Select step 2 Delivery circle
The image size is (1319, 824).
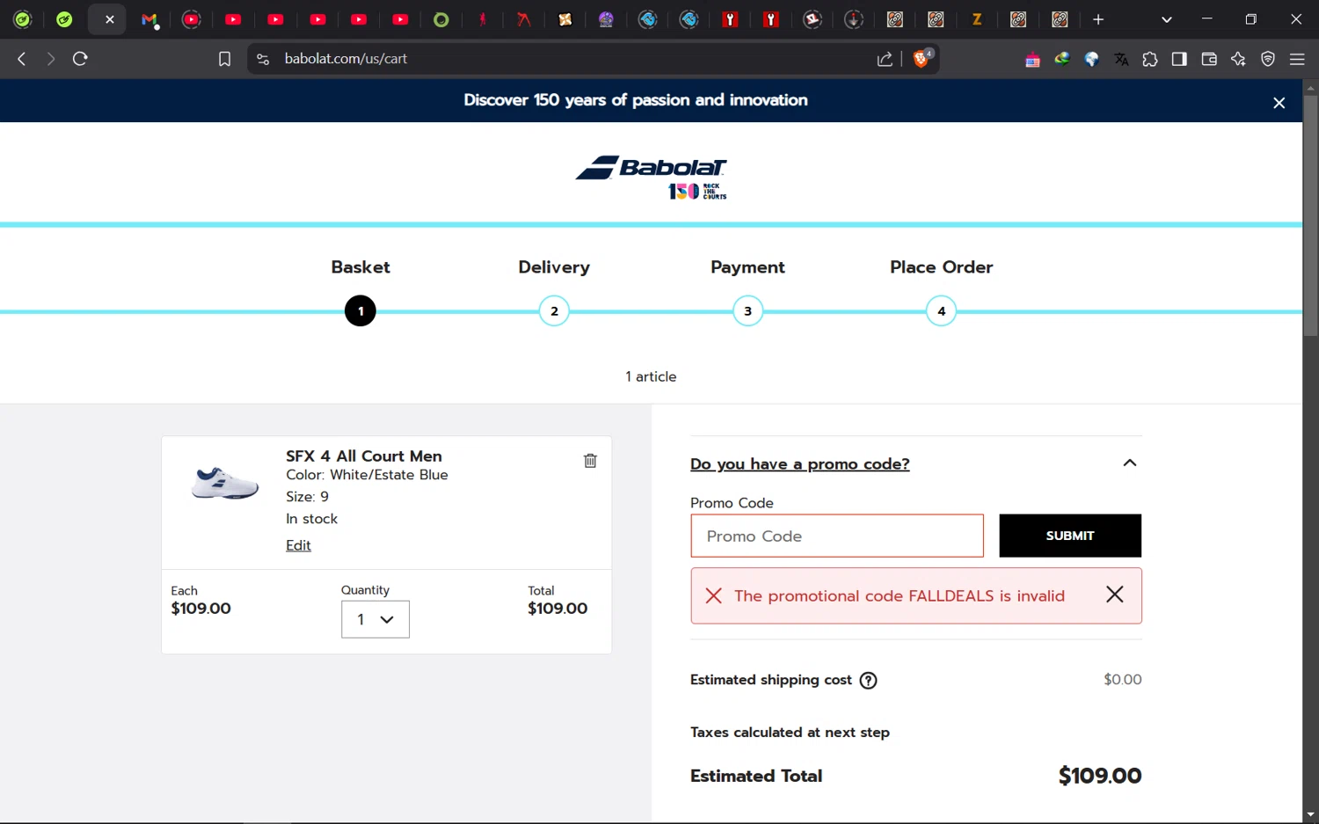(x=554, y=311)
